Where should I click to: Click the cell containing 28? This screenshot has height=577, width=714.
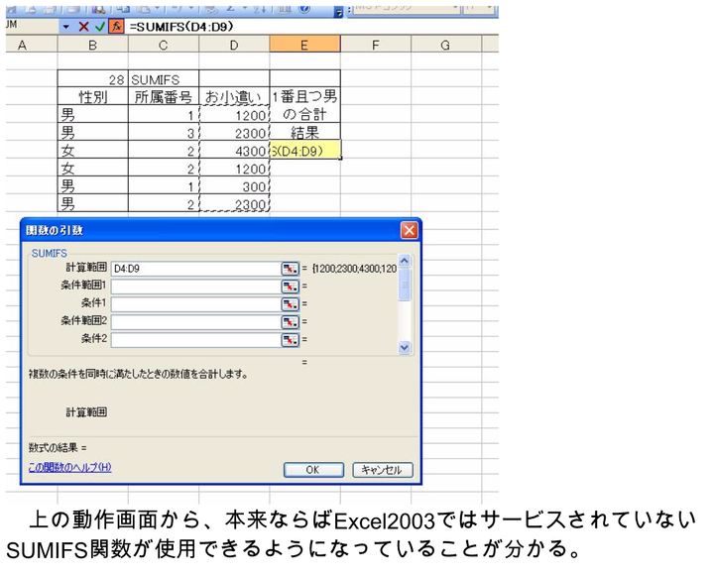click(x=93, y=79)
